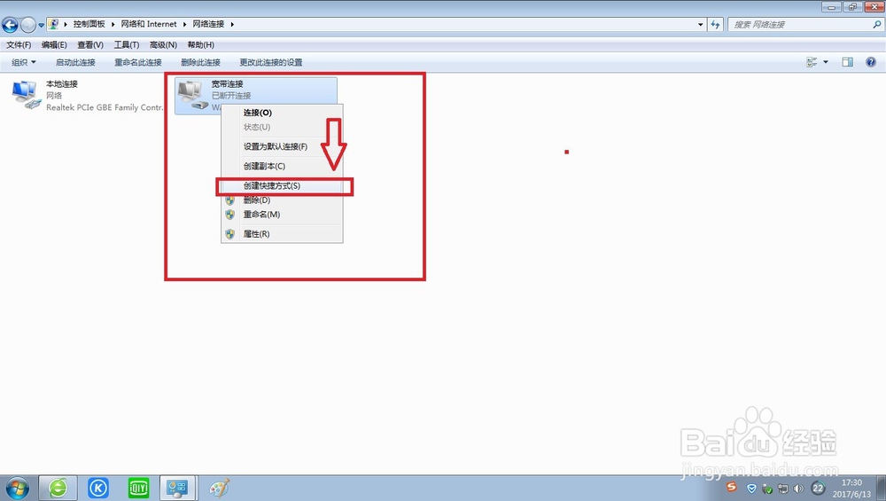886x501 pixels.
Task: Open the 高级(N) menu
Action: (x=163, y=44)
